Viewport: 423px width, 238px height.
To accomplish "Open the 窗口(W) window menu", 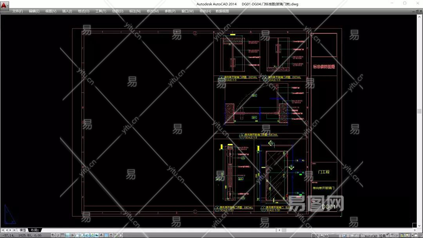I will 187,11.
